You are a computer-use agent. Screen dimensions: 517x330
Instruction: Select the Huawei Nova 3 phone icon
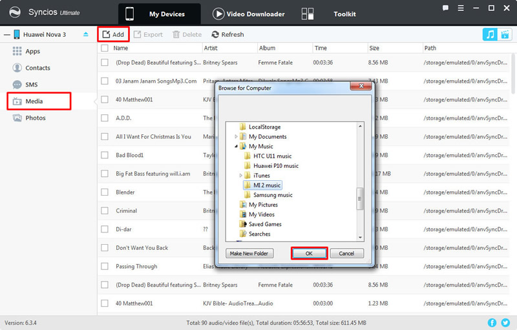[x=17, y=34]
